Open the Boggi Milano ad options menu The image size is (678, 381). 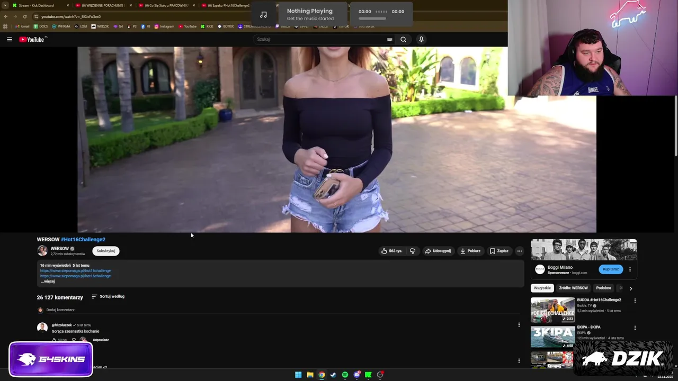[x=630, y=269]
